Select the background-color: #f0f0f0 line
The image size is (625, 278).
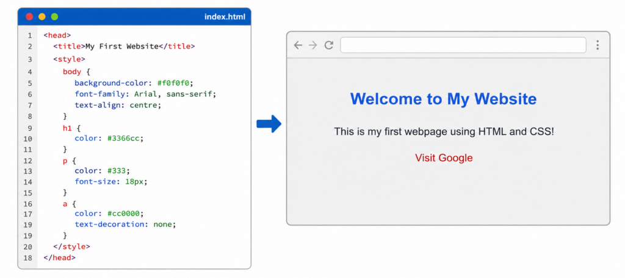134,83
